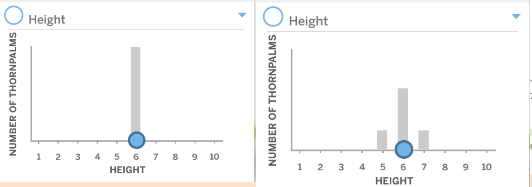Viewport: 532px width, 187px height.
Task: Click axis value 10 in the left chart
Action: [214, 157]
